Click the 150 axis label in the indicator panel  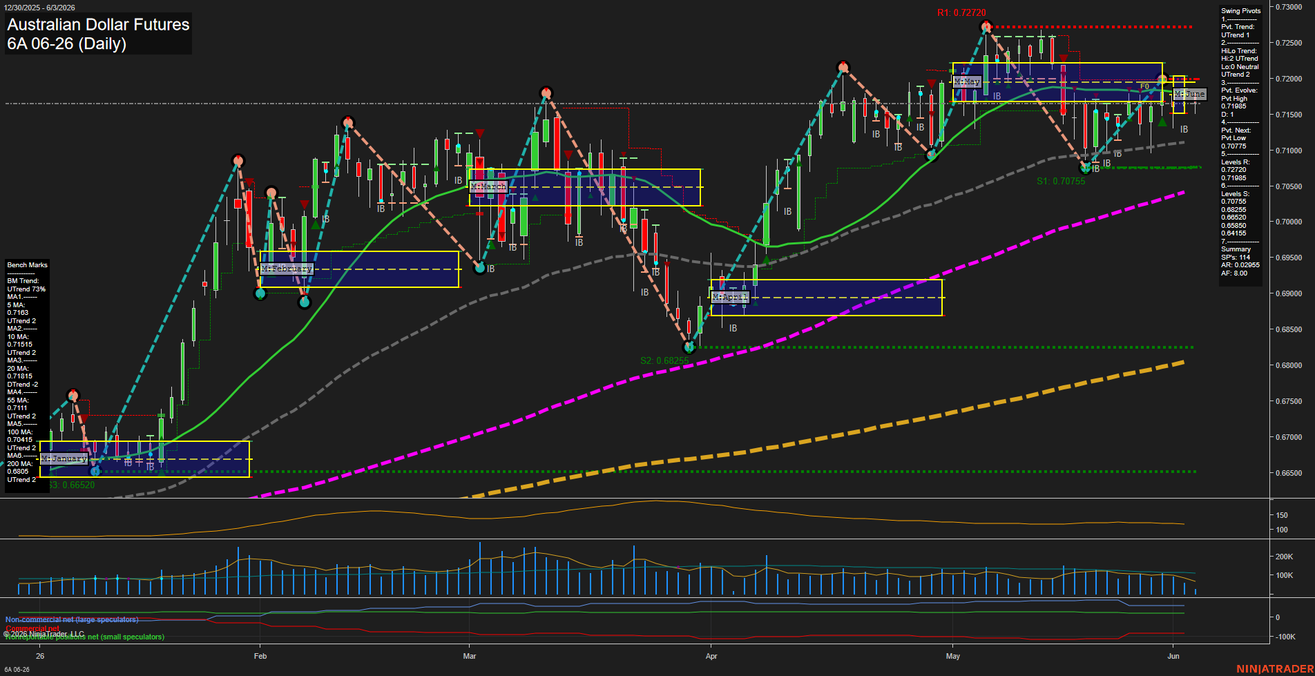tap(1282, 515)
